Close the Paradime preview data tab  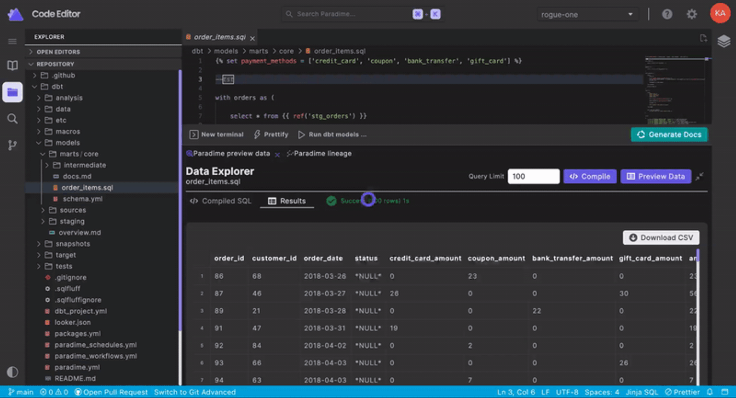click(277, 154)
